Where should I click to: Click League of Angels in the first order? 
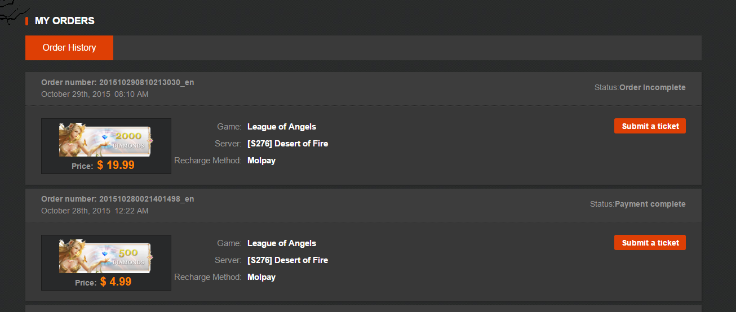282,127
